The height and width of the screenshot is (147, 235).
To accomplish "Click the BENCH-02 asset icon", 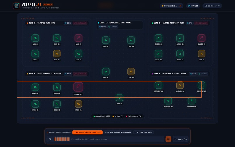I will 57,87.
